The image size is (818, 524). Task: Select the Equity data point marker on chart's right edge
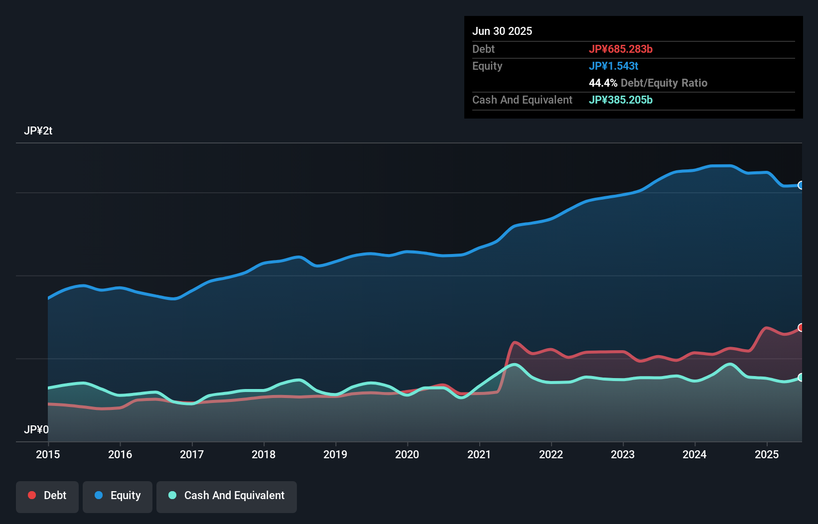click(x=801, y=185)
